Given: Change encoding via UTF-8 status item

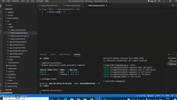Looking at the screenshot, I should (158, 96).
